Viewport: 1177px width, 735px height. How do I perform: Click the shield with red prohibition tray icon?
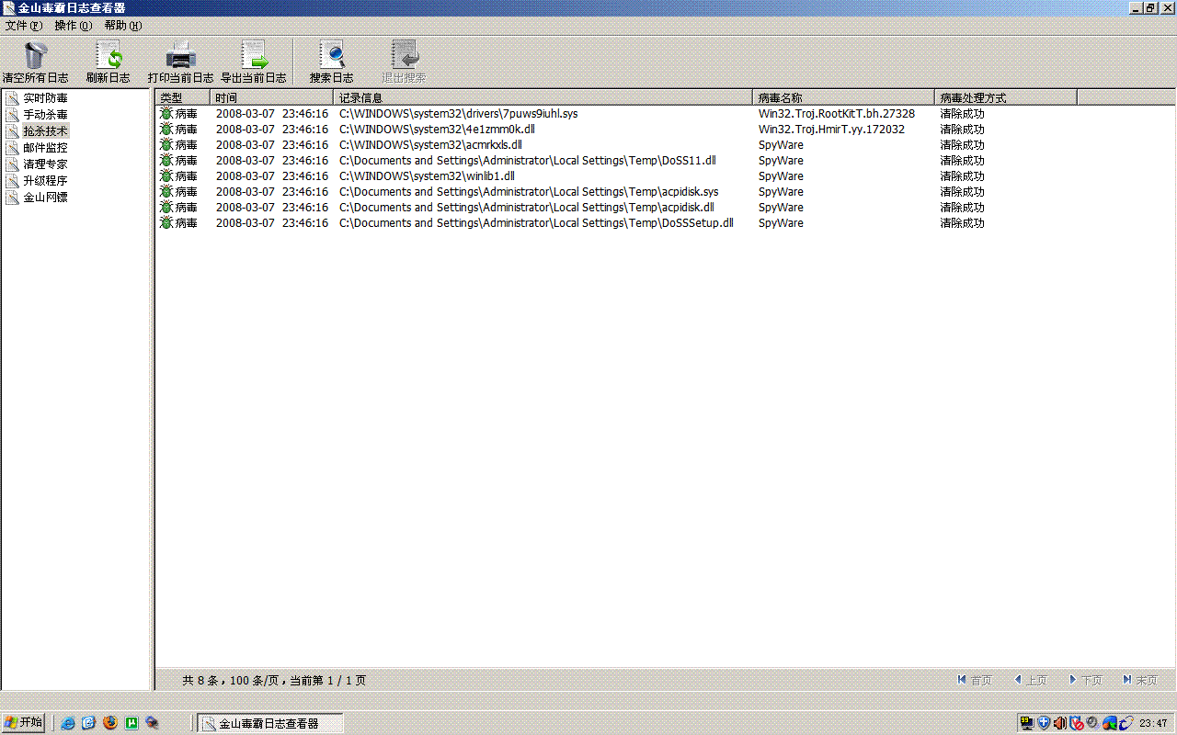pos(1076,723)
